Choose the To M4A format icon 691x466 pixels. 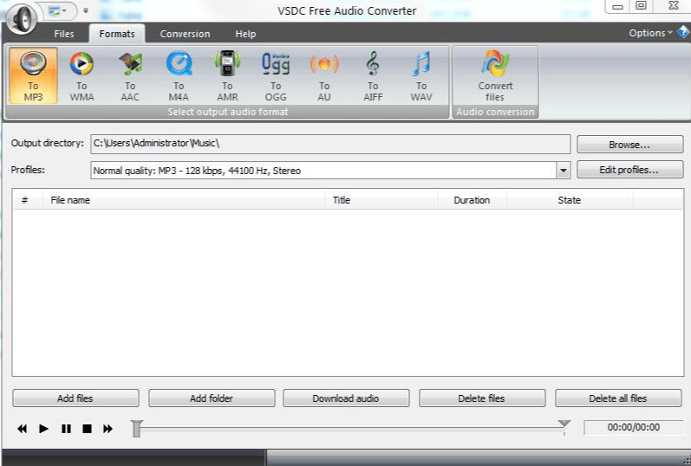tap(179, 75)
